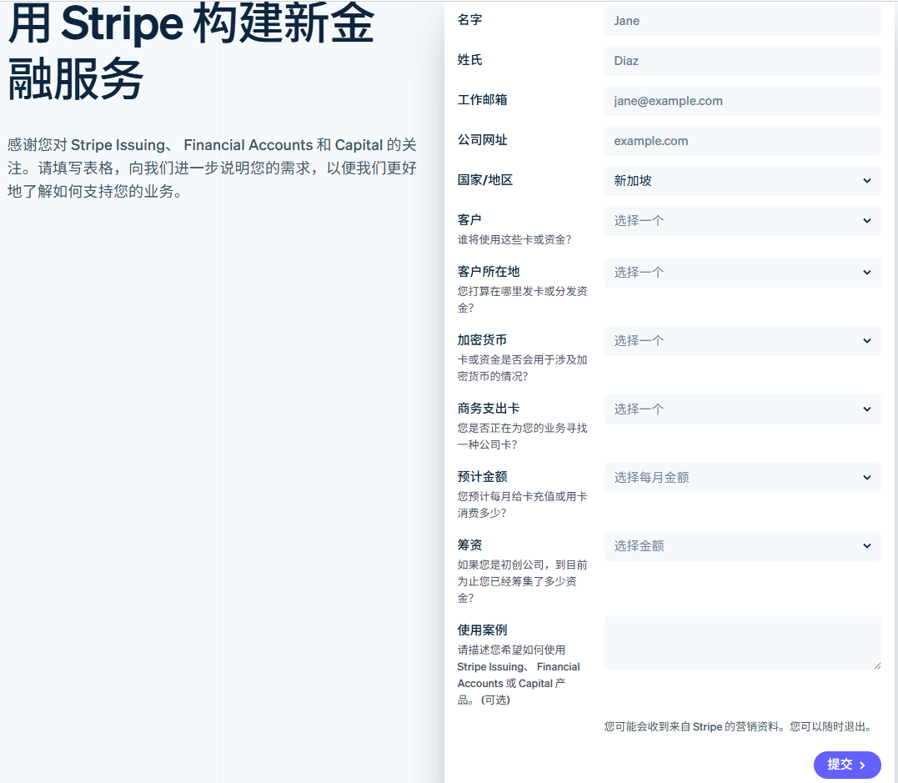Click the 使用案例 text area
This screenshot has height=783, width=898.
pyautogui.click(x=742, y=643)
